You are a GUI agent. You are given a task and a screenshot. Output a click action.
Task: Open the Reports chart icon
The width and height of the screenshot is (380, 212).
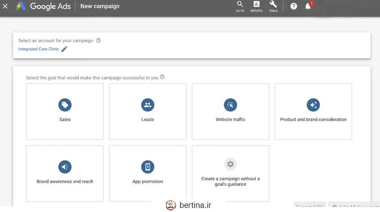coord(256,5)
